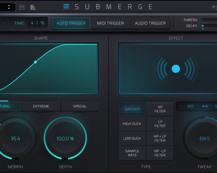
Task: Click the blue dot in Effect display
Action: tap(176, 69)
